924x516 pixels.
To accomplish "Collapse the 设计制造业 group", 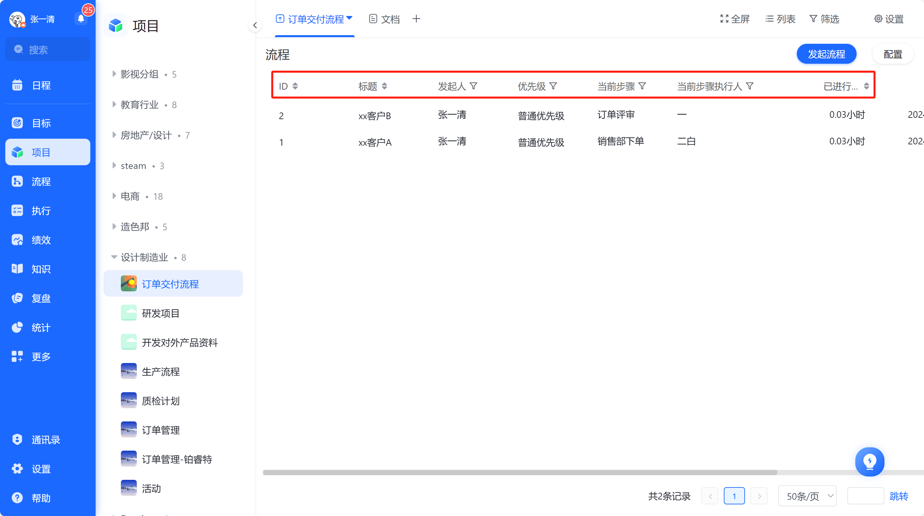I will [x=114, y=257].
